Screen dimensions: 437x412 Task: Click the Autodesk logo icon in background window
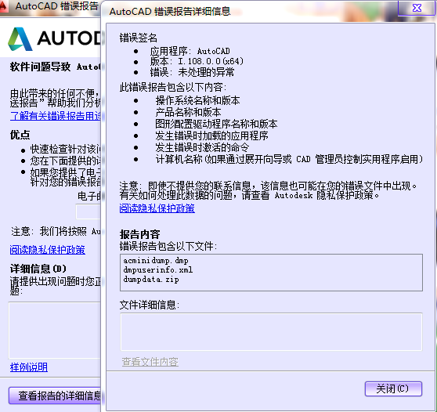coord(20,38)
